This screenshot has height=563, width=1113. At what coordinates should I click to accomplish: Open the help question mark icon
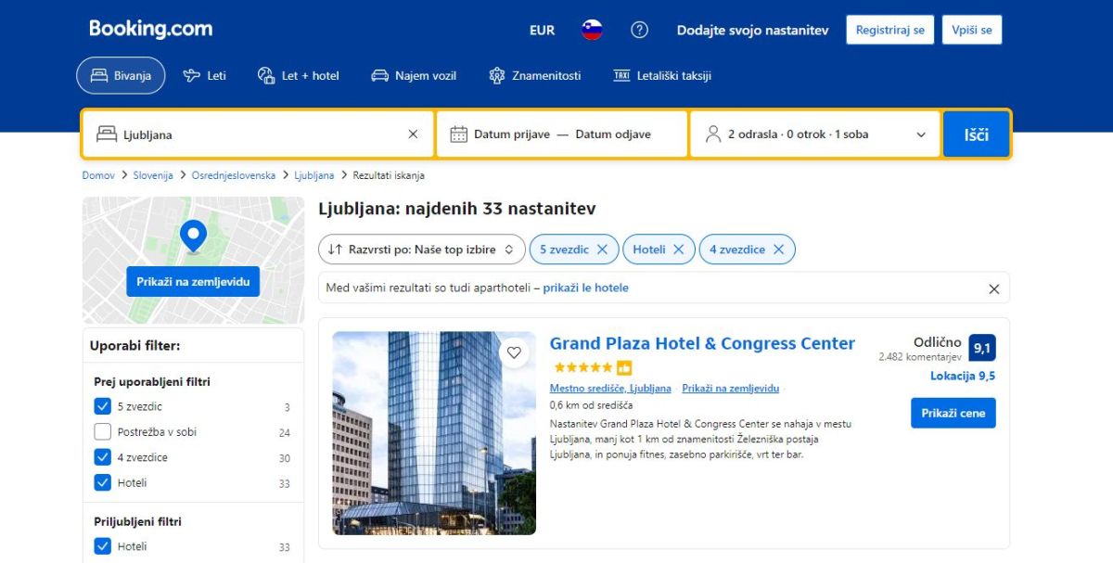(639, 30)
